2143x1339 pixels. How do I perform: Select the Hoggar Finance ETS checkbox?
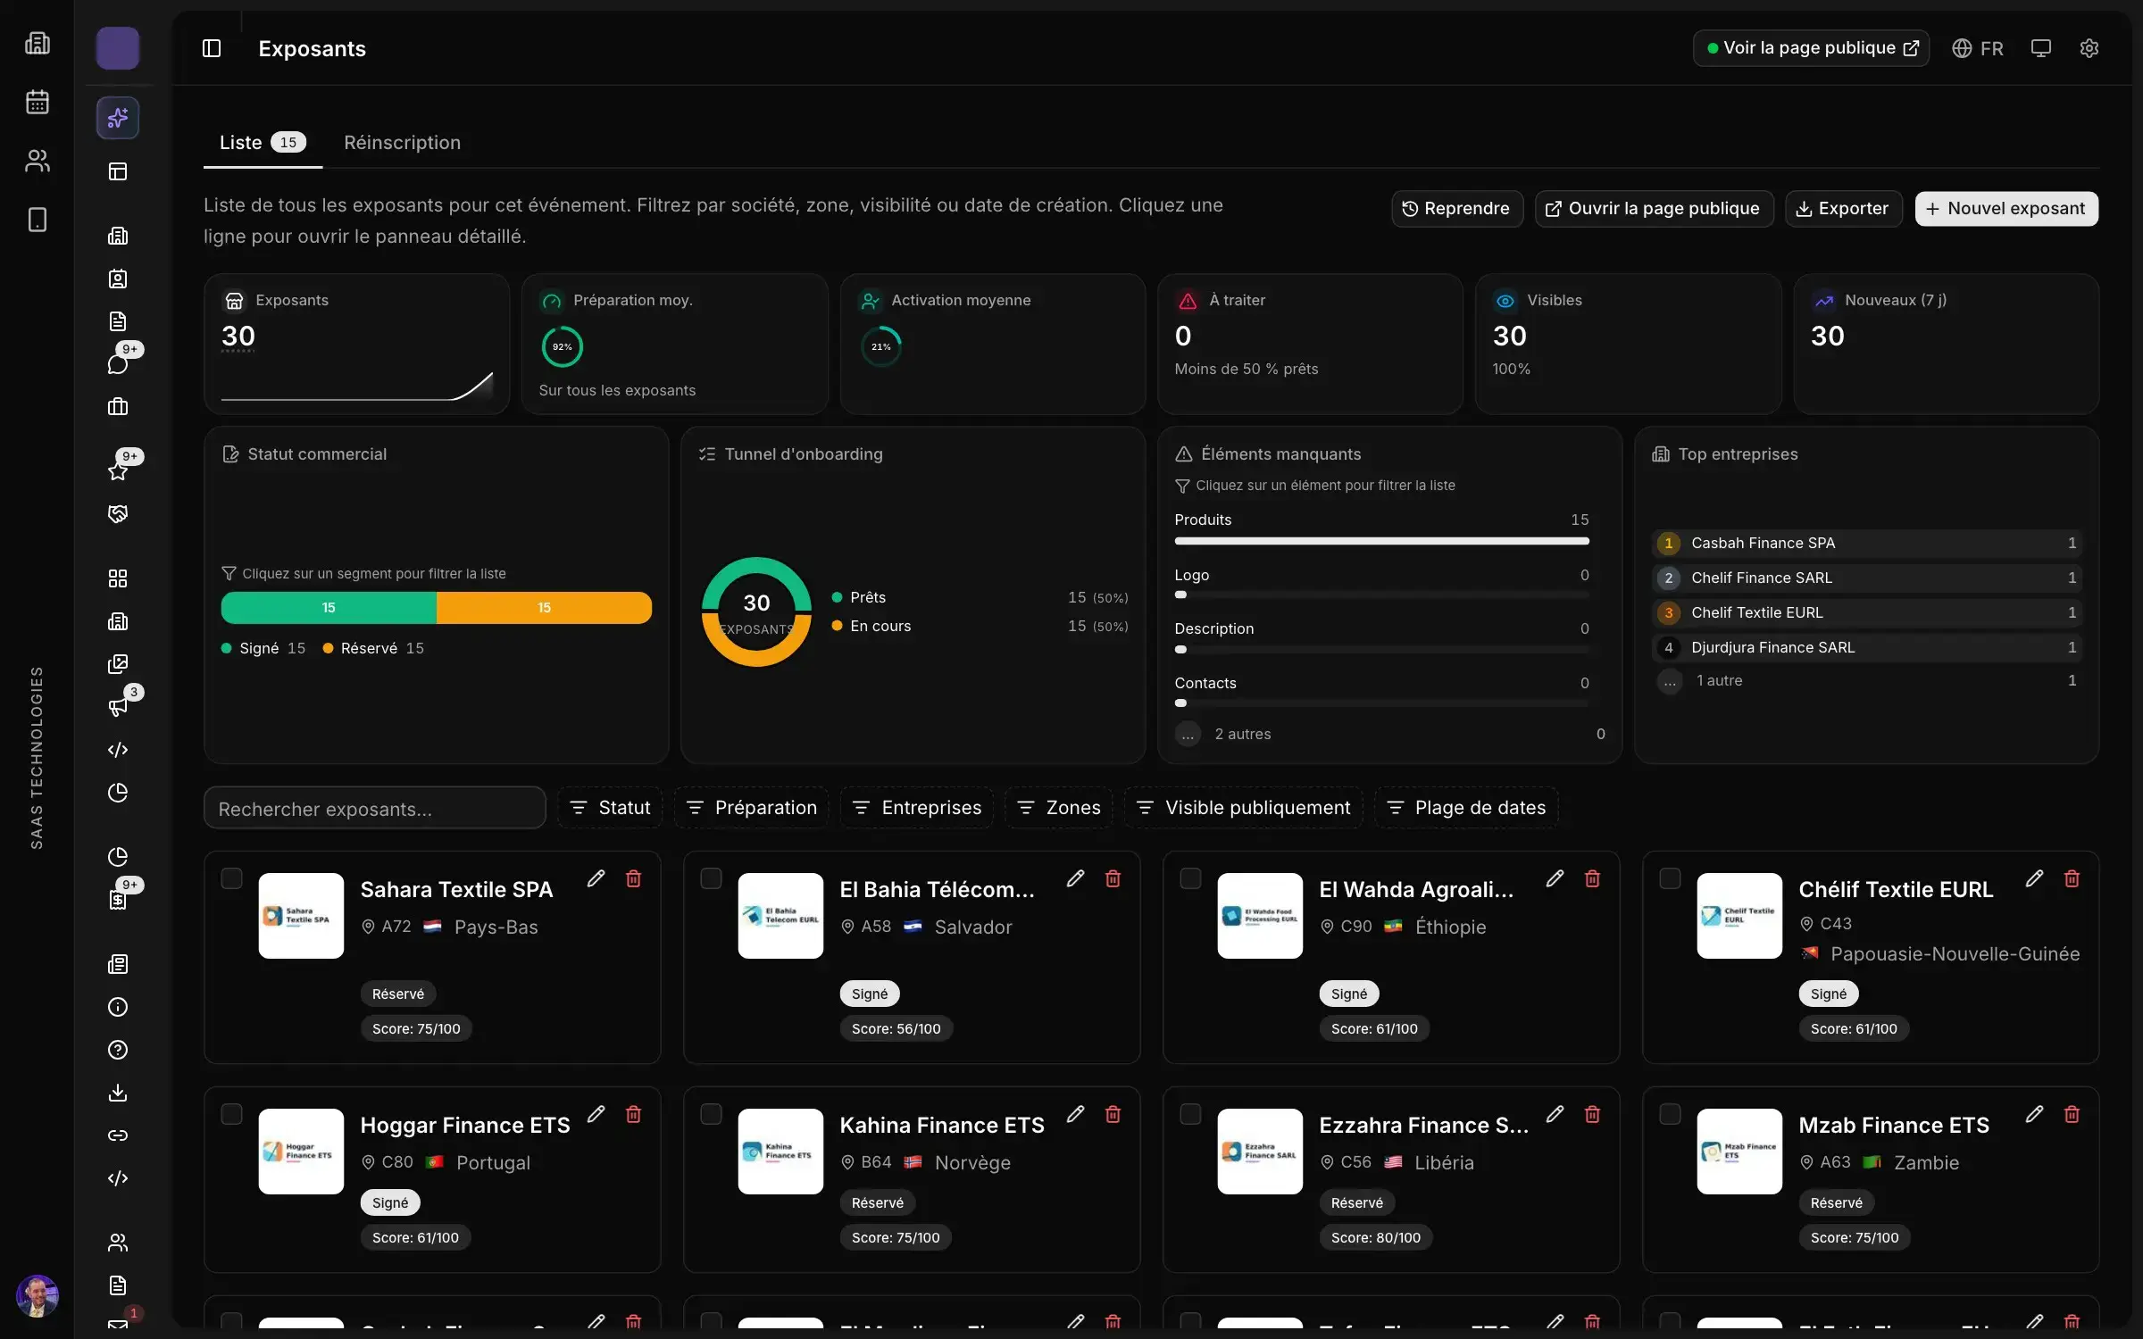pyautogui.click(x=231, y=1114)
